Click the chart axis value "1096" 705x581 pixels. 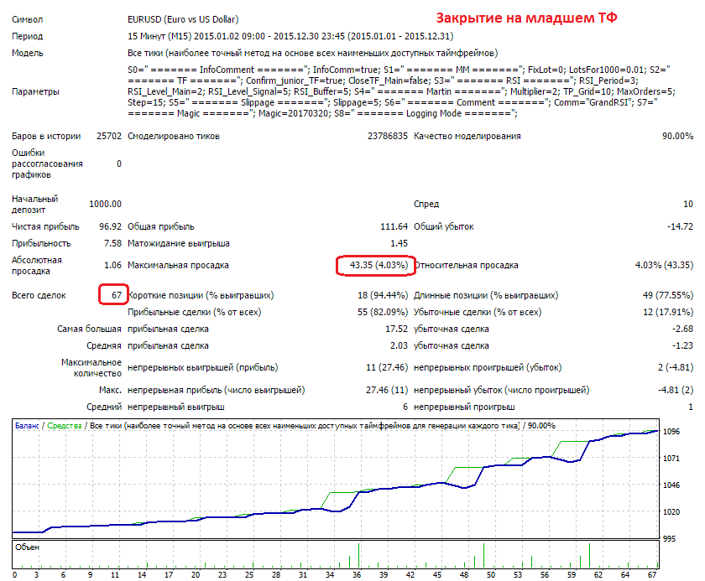671,432
